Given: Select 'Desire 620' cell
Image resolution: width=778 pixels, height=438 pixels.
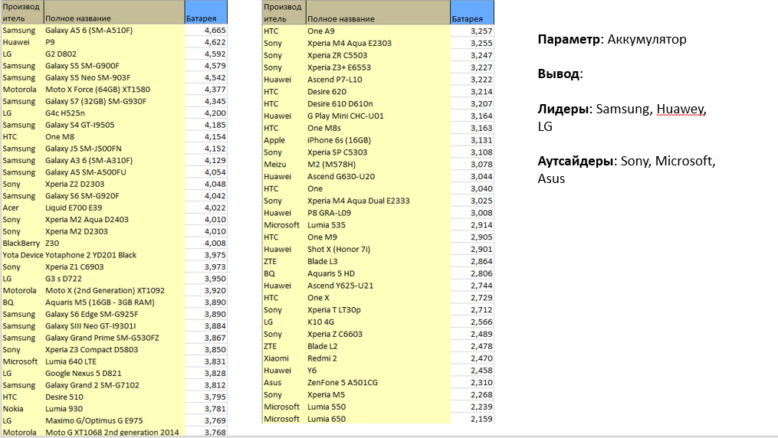Looking at the screenshot, I should click(378, 92).
